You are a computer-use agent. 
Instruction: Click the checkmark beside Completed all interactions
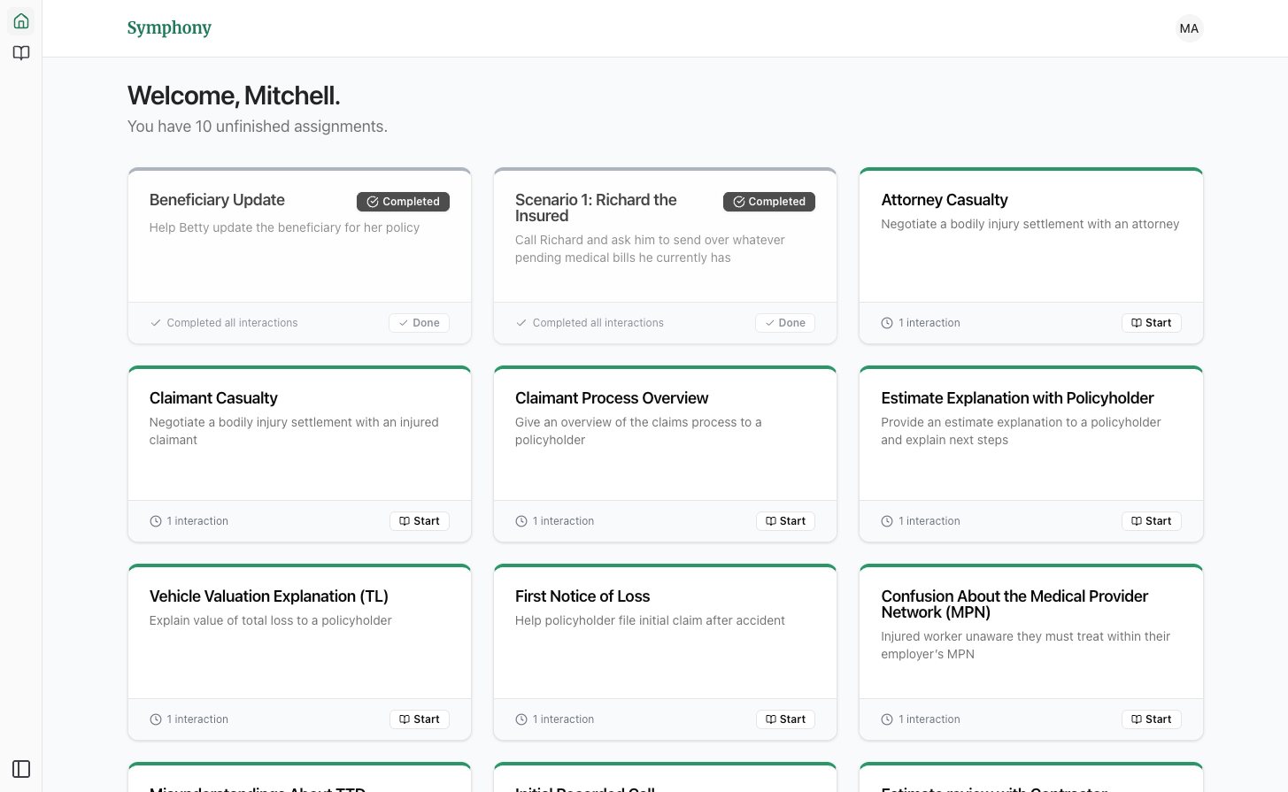click(155, 322)
